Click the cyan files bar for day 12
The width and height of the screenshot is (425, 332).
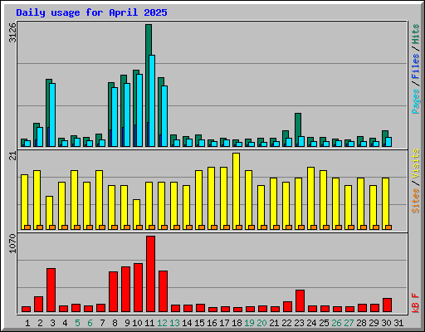164,116
